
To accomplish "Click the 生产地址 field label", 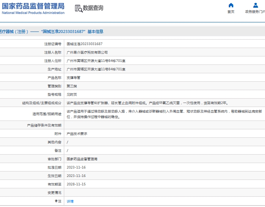I will click(54, 69).
